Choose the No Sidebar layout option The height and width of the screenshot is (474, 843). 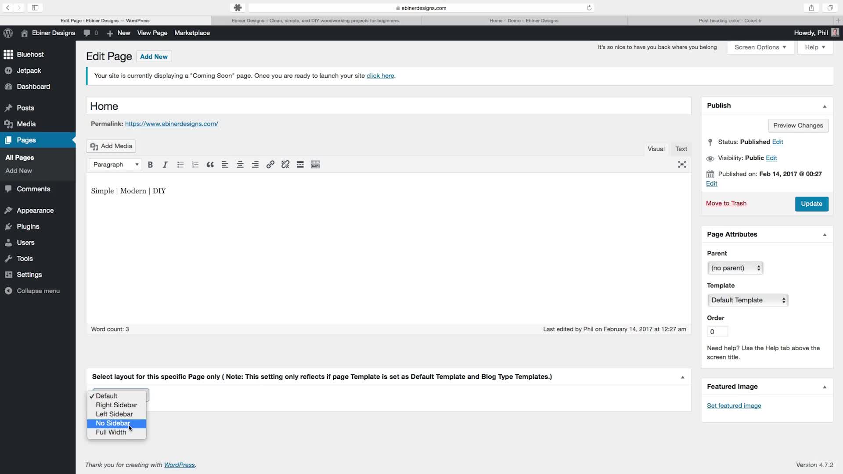coord(116,424)
